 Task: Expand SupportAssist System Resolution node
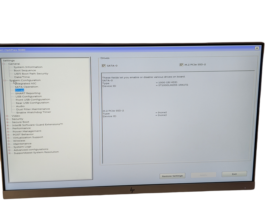coord(9,153)
